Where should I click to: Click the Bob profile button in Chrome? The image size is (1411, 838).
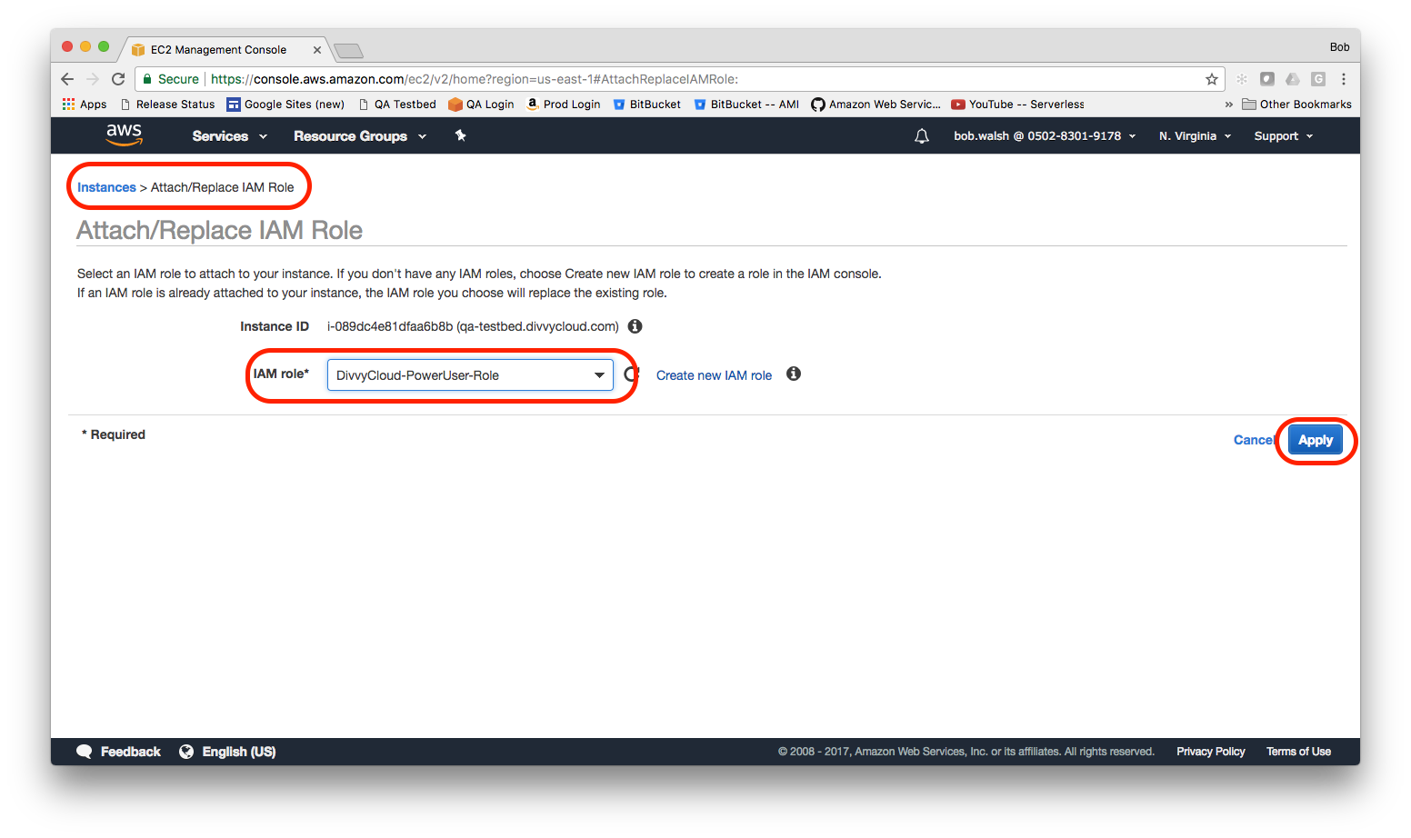tap(1339, 47)
